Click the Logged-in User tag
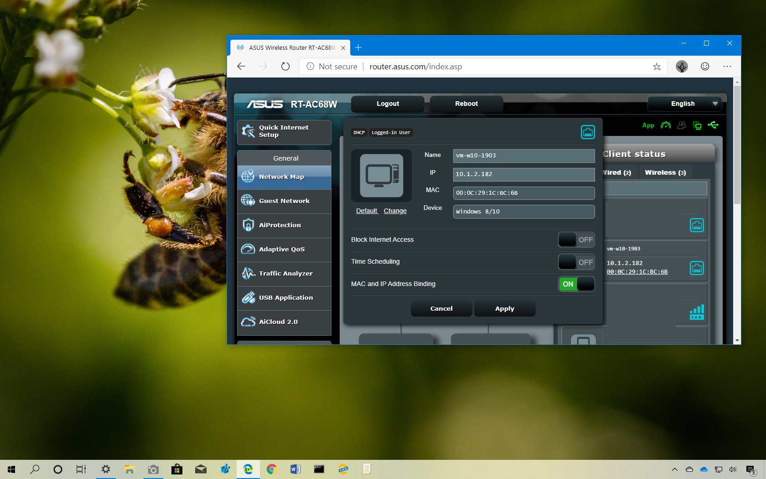The width and height of the screenshot is (766, 479). point(391,133)
